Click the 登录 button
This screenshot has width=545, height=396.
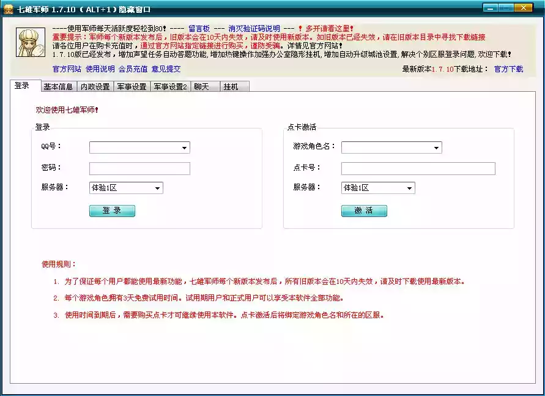coord(112,211)
